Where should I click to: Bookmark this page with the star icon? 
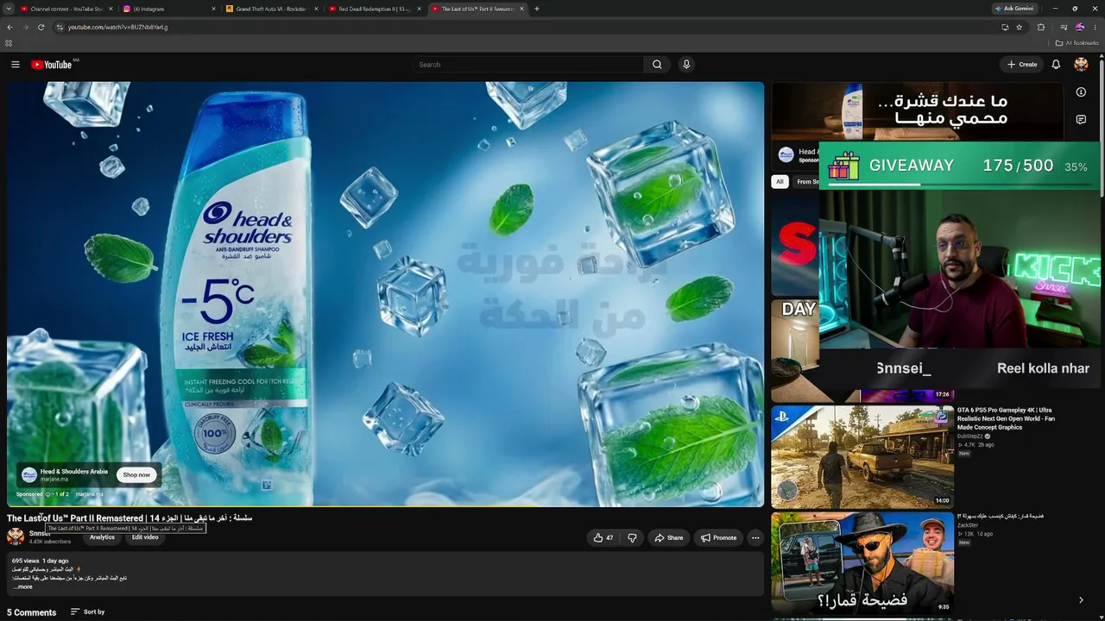point(1020,27)
